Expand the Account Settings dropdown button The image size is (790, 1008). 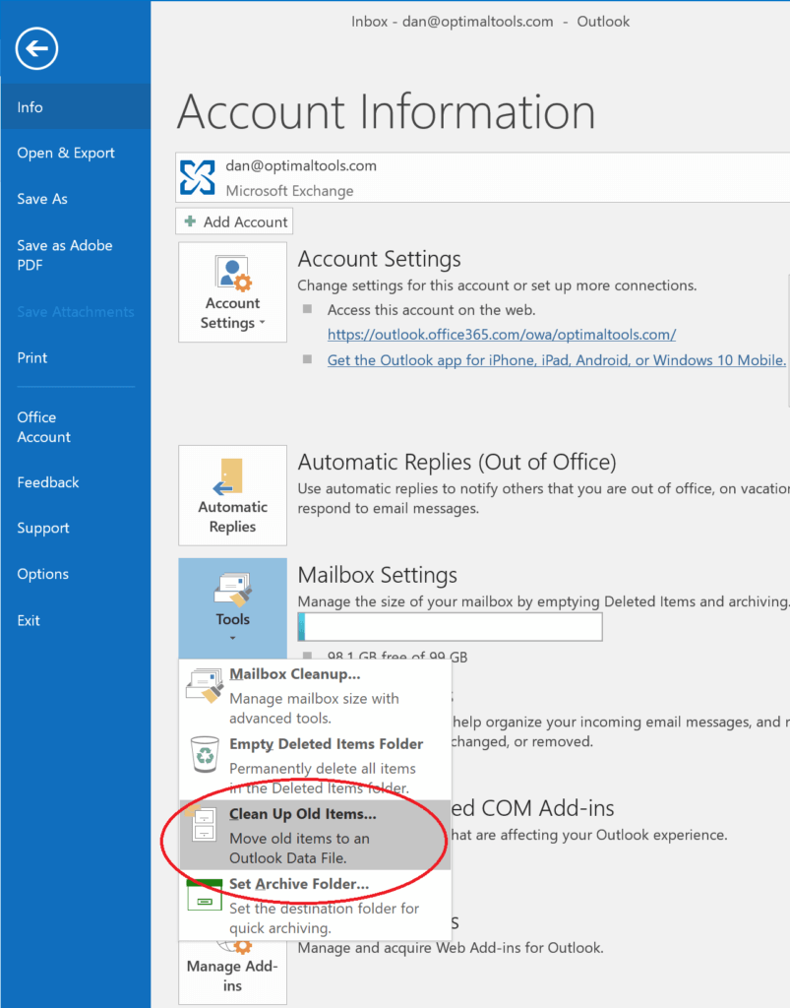click(x=232, y=292)
